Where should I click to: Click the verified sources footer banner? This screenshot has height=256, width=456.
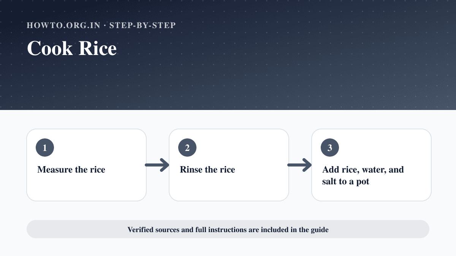pos(228,229)
